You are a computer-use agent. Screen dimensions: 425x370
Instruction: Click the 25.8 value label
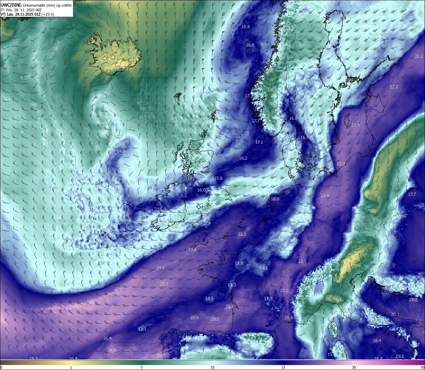click(x=112, y=351)
